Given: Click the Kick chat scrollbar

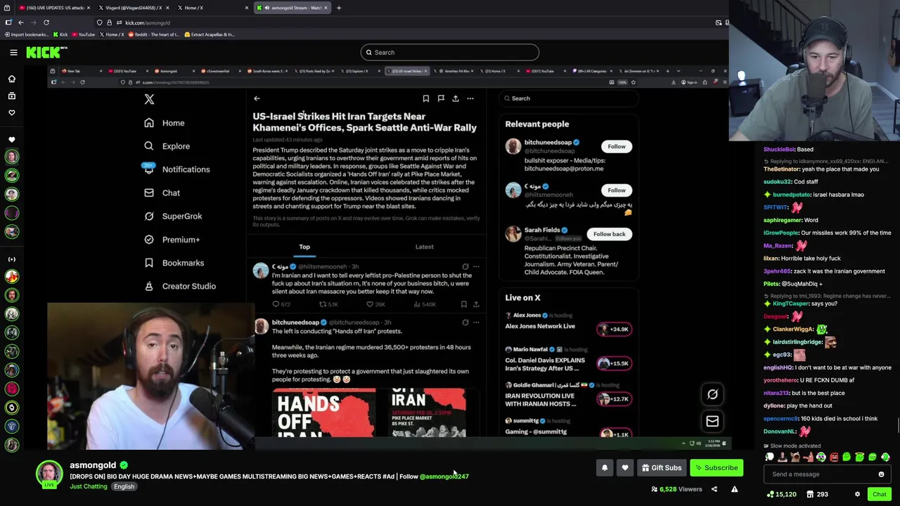Looking at the screenshot, I should point(898,425).
